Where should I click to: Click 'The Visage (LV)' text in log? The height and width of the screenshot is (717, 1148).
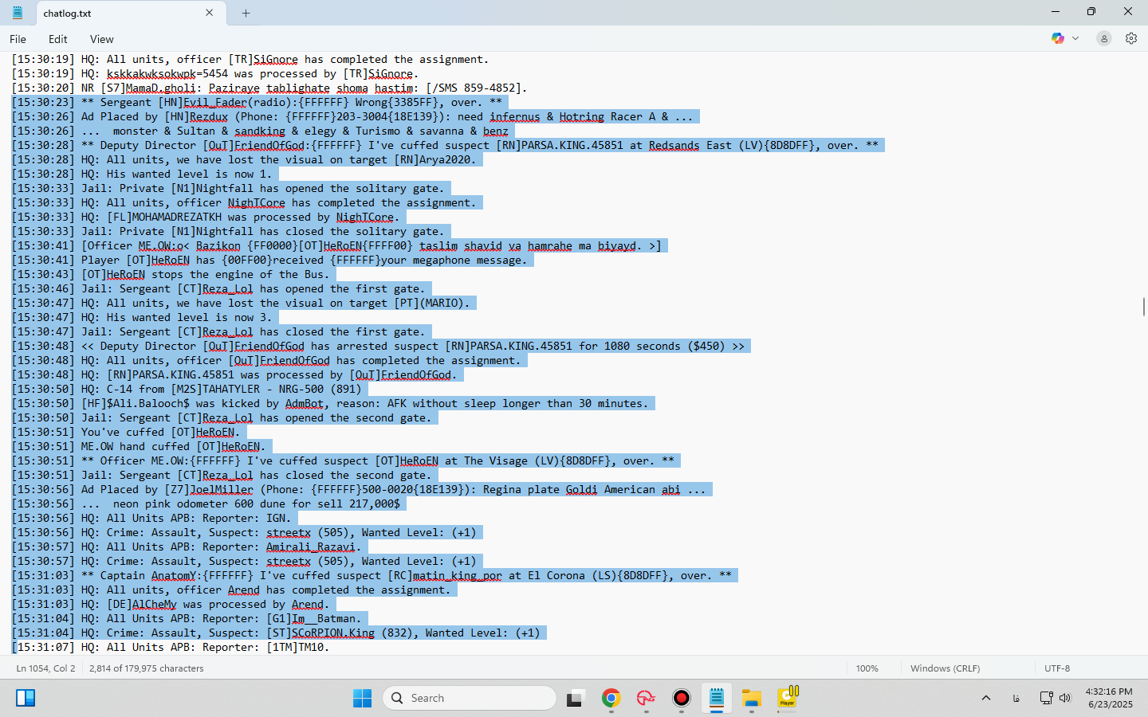pyautogui.click(x=511, y=461)
